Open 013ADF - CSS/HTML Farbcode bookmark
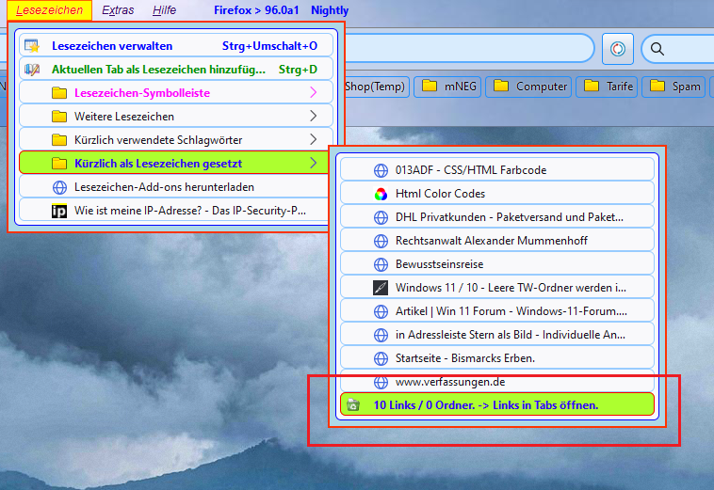 tap(497, 170)
